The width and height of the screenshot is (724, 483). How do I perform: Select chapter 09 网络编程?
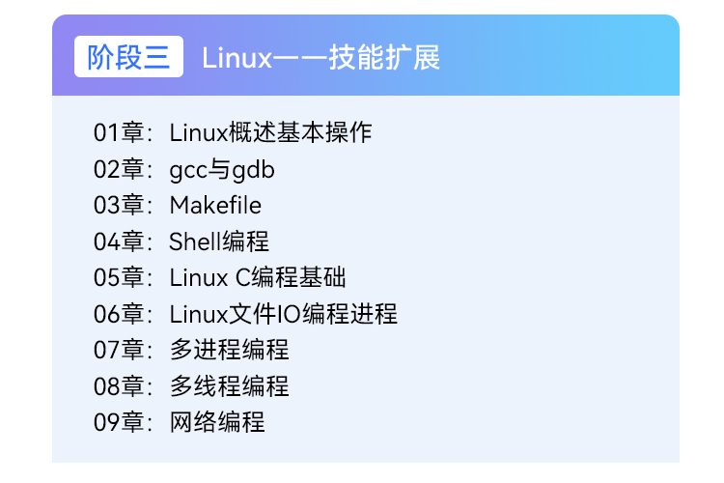180,422
